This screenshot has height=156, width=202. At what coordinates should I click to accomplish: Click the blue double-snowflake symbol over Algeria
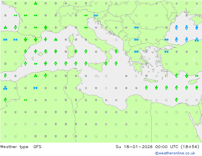[35, 88]
